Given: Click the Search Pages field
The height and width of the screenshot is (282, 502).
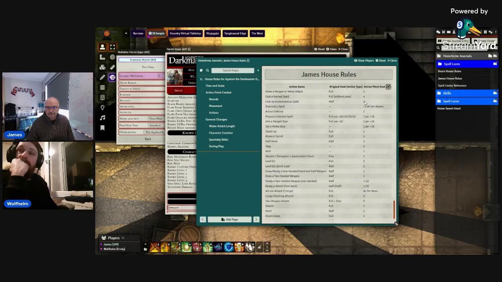Looking at the screenshot, I should 233,70.
